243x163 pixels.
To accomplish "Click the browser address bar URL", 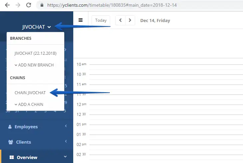I will (113, 5).
